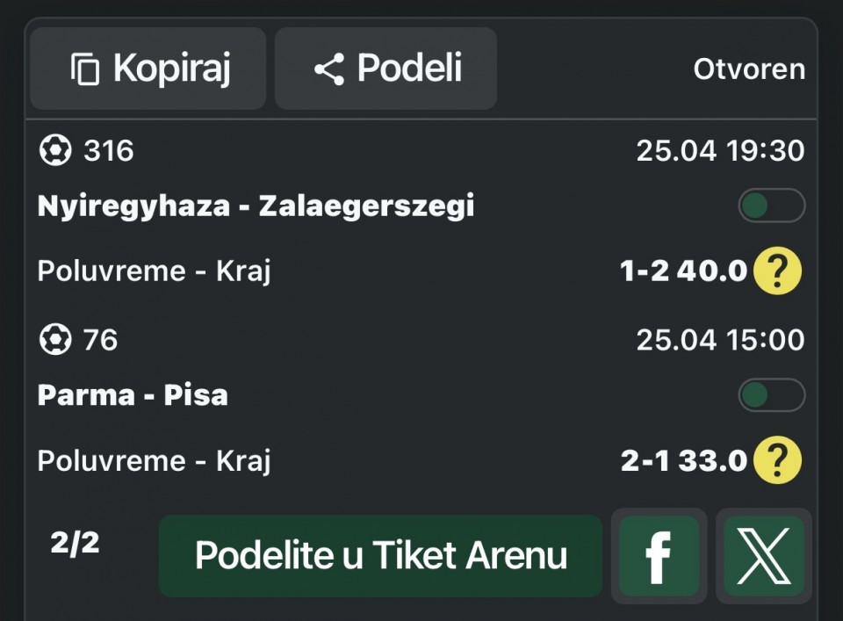Tap the Podelite u Tiket Arenu button
Image resolution: width=843 pixels, height=621 pixels.
click(x=380, y=556)
